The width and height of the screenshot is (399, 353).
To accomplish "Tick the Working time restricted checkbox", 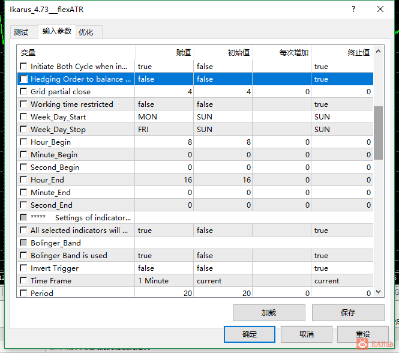I will [23, 104].
